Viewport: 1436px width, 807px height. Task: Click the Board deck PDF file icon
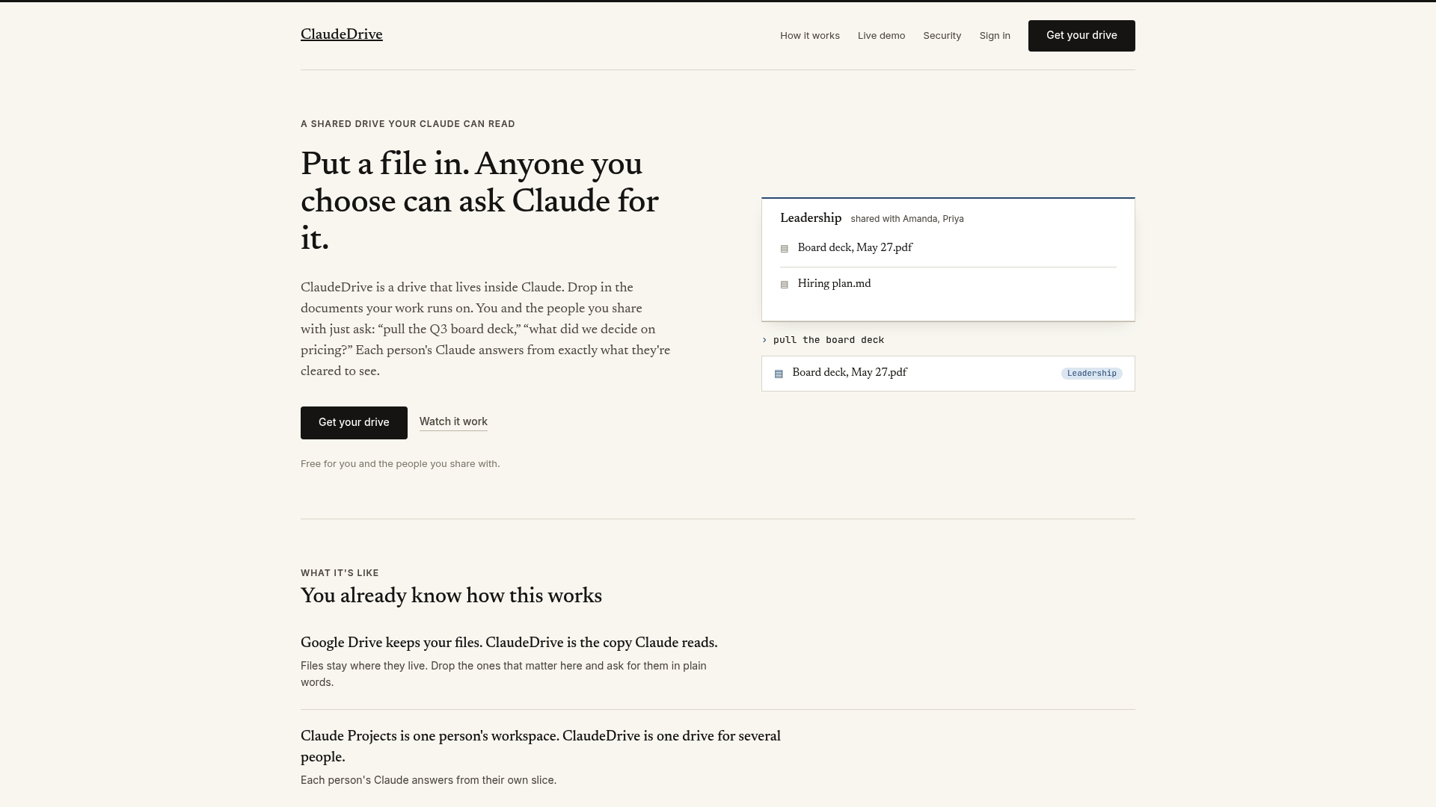(784, 249)
